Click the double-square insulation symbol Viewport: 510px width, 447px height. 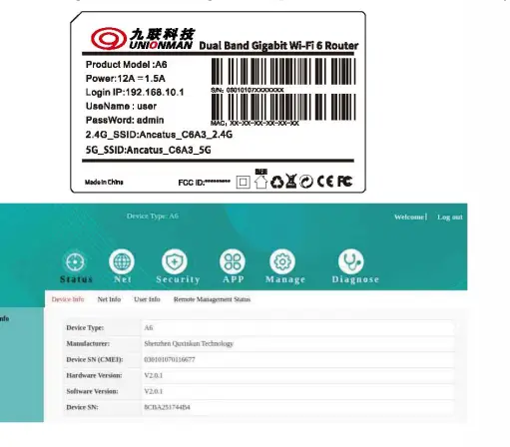[244, 182]
